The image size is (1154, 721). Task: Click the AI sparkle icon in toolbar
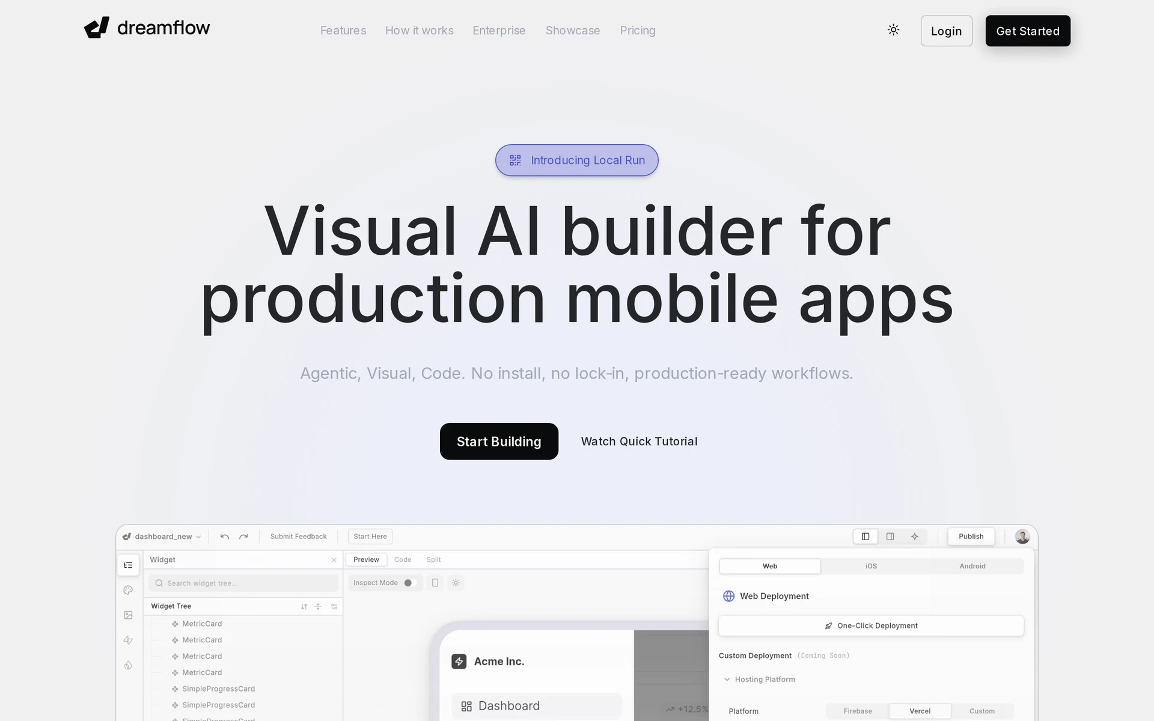[915, 537]
